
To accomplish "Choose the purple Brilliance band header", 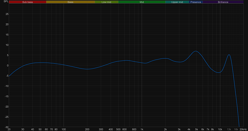I will (223, 2).
